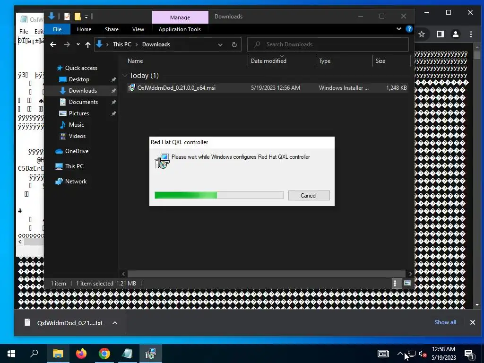This screenshot has height=363, width=484.
Task: Collapse the Today (1) group
Action: (125, 75)
